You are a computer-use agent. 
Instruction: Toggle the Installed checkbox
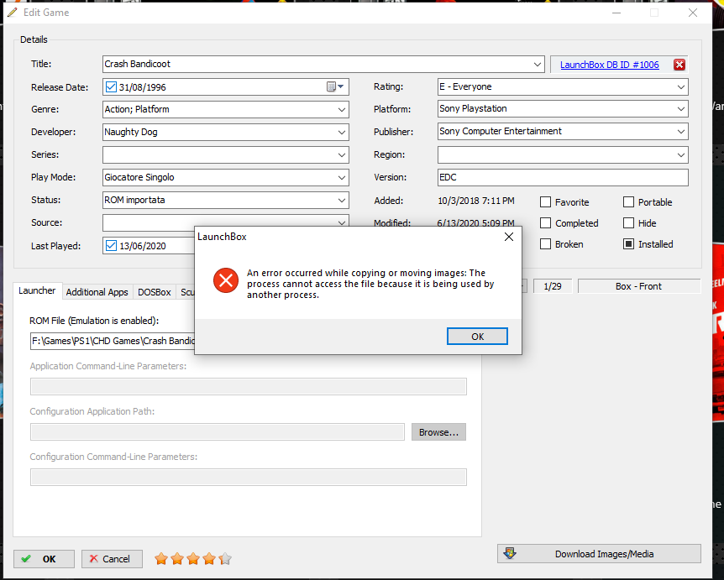[628, 244]
